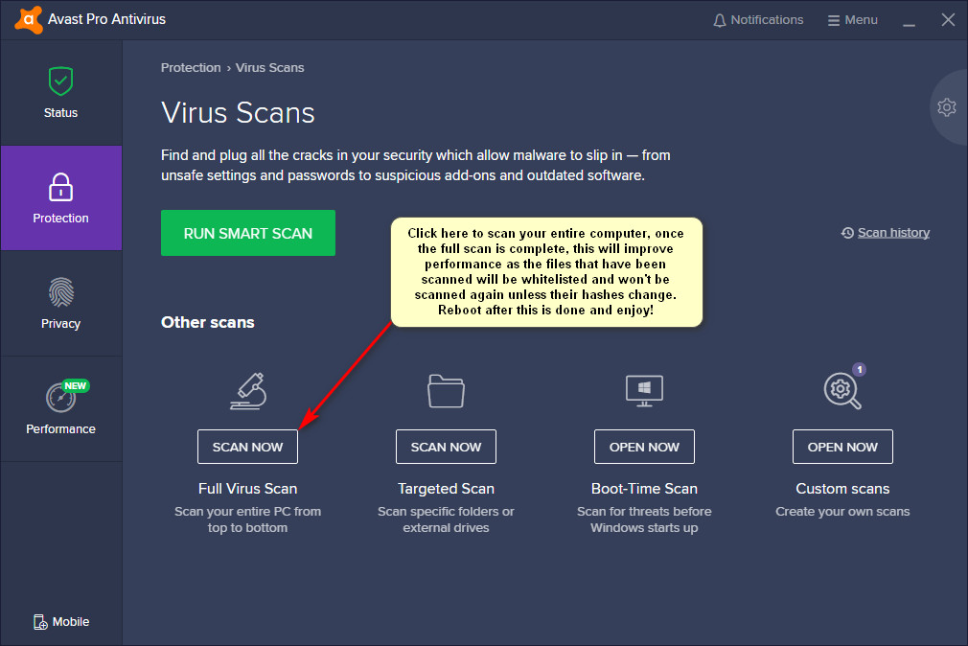This screenshot has height=646, width=968.
Task: Click 'Scan for threats before' description
Action: click(644, 519)
